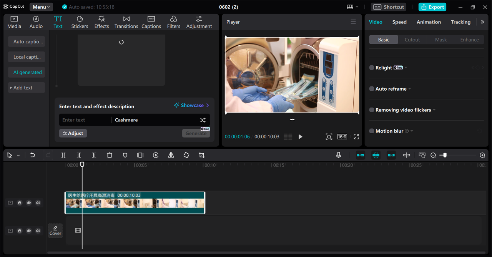
Task: Expand the Motion blur dropdown arrow
Action: tap(412, 131)
